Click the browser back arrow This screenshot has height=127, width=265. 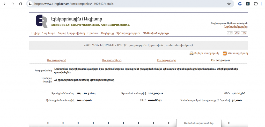tap(5, 4)
